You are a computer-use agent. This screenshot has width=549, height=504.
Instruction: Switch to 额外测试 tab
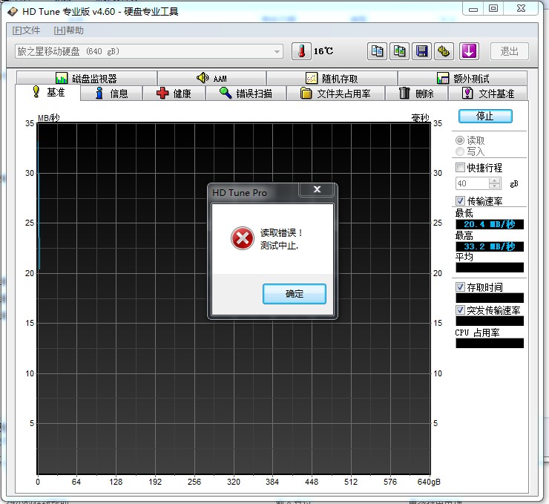(462, 78)
